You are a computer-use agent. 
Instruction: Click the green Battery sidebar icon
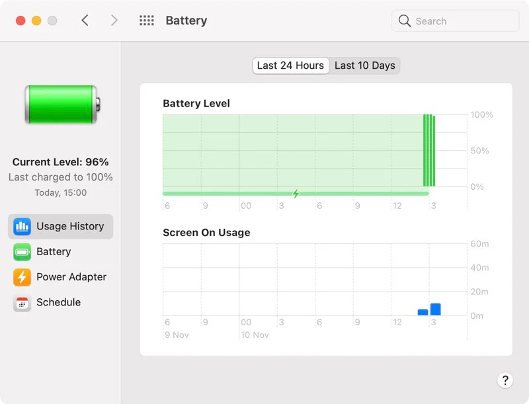(x=22, y=252)
